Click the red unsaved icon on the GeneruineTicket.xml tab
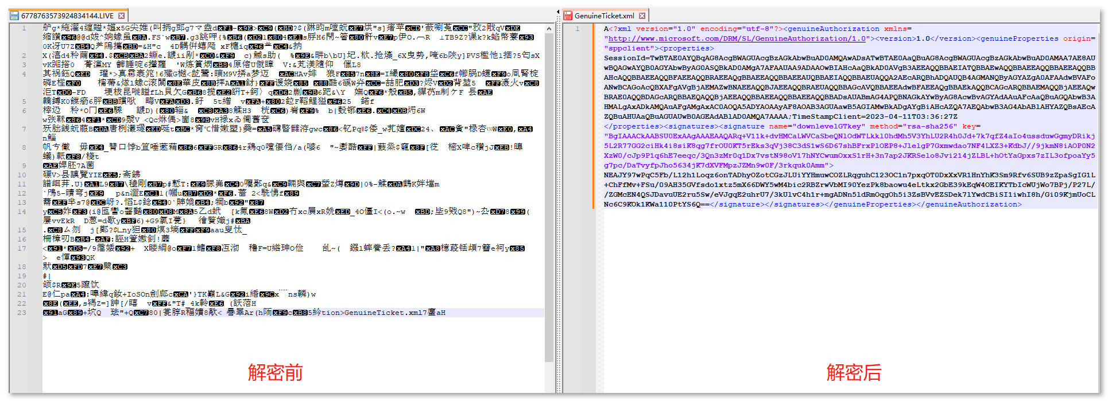1108x401 pixels. tap(568, 16)
